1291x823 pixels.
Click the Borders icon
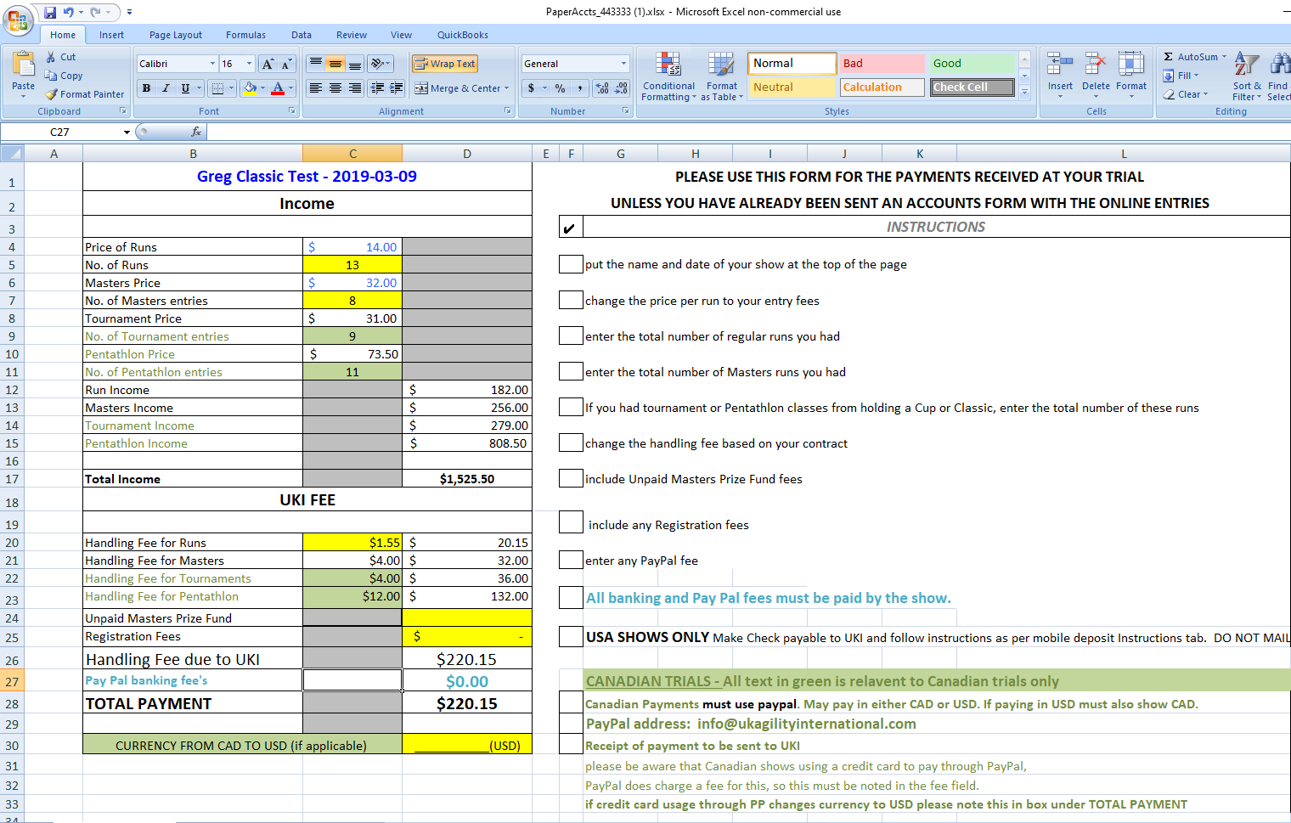[217, 88]
